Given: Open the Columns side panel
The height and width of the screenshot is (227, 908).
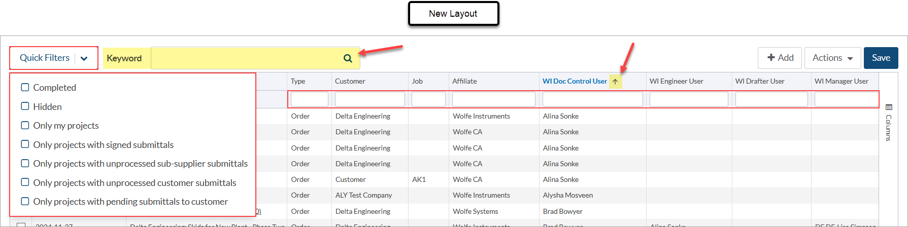Looking at the screenshot, I should pos(888,122).
